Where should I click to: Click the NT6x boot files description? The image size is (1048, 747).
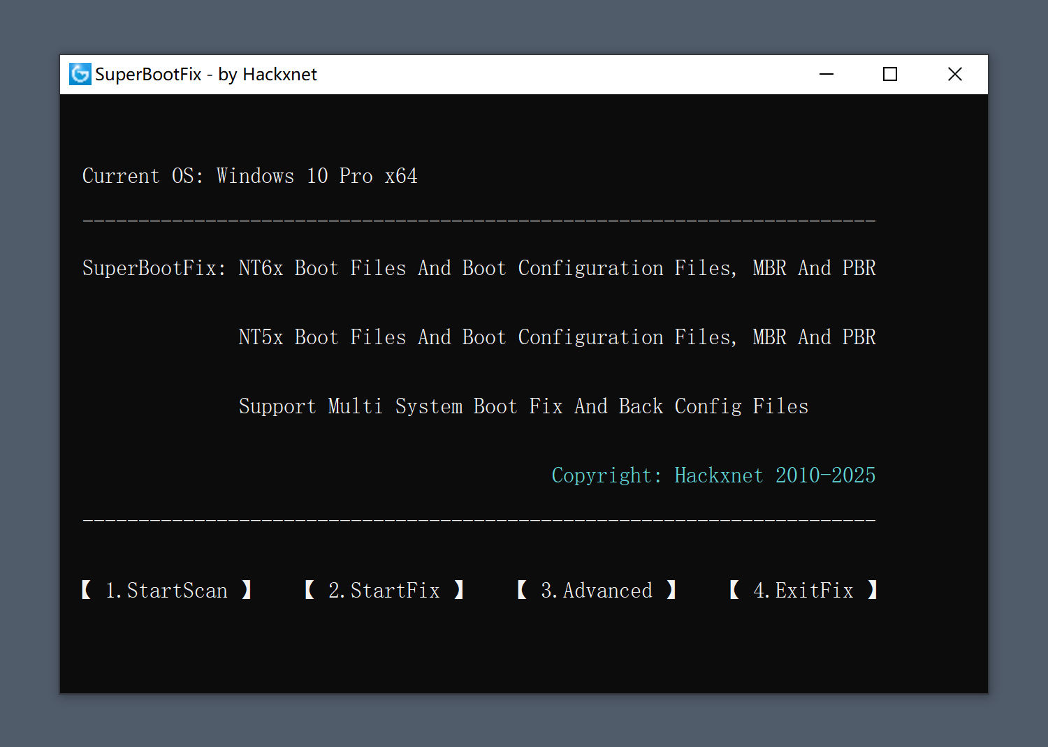tap(557, 267)
